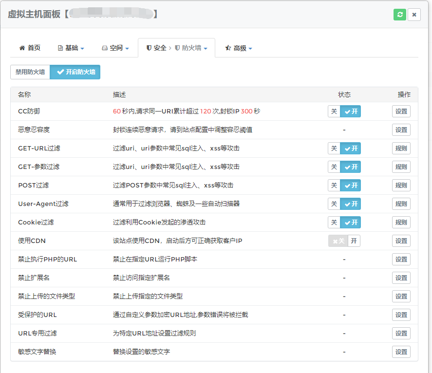Open 设置 for 敏感文字替换
The image size is (432, 373).
pyautogui.click(x=401, y=352)
